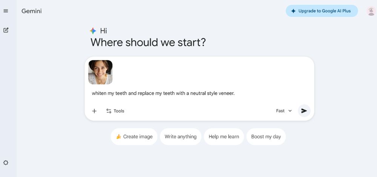Viewport: 377px width, 177px height.
Task: Expand the Fast model selector dropdown
Action: pos(284,111)
